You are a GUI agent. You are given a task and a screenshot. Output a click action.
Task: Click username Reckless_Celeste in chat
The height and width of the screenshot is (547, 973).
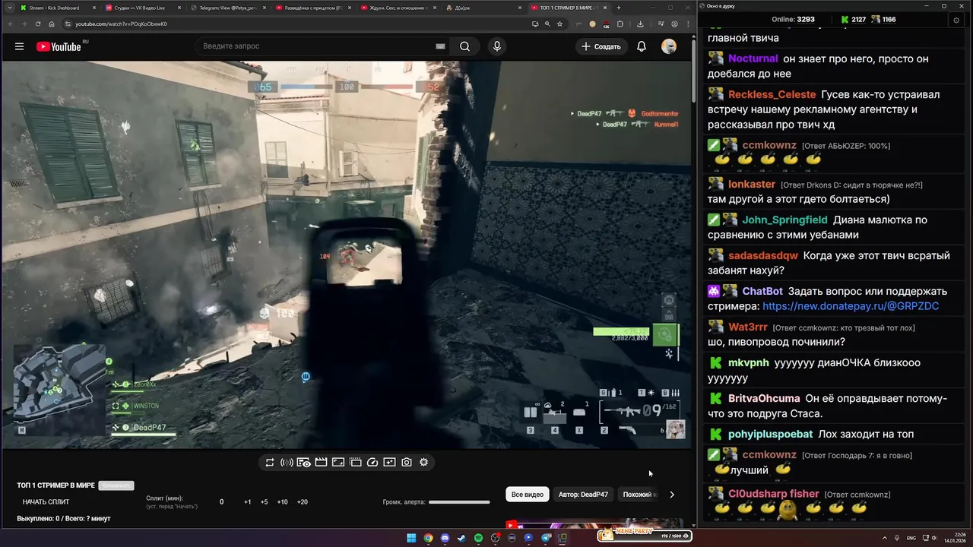point(772,95)
